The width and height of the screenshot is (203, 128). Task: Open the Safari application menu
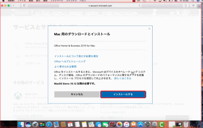pyautogui.click(x=11, y=1)
